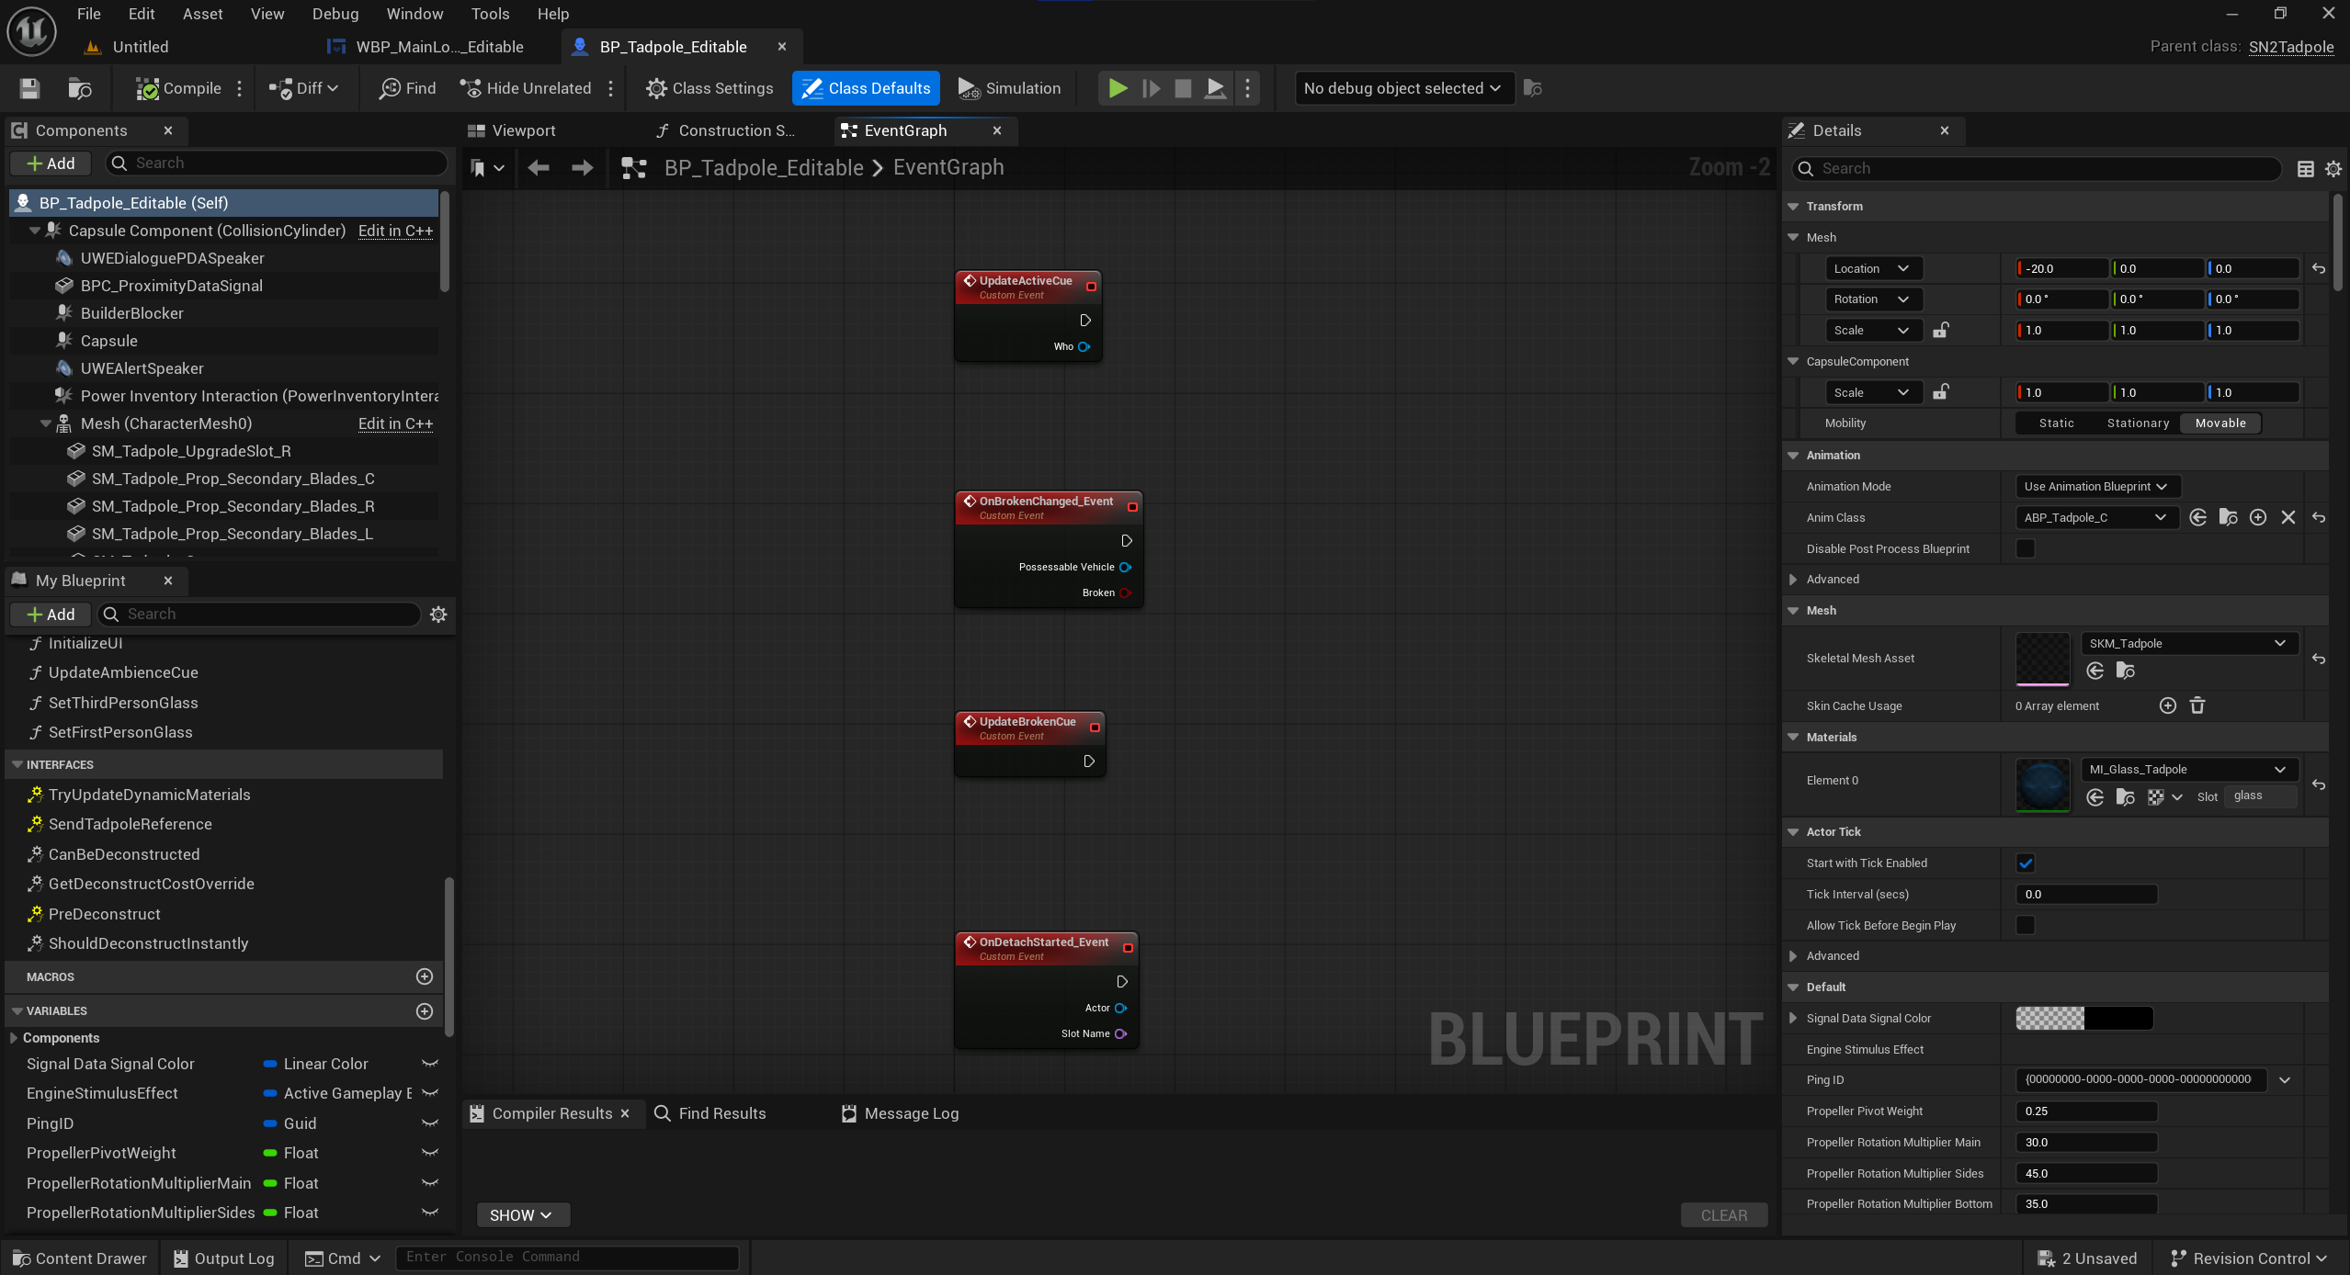Open Compile options three-dot menu
The height and width of the screenshot is (1275, 2350).
239,88
